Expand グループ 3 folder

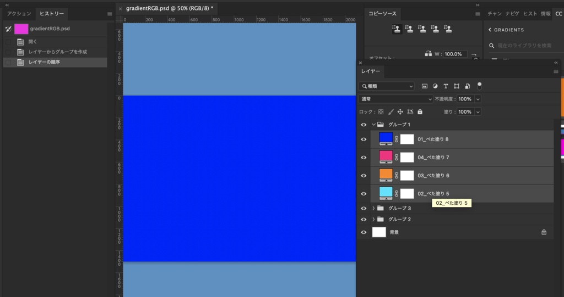click(373, 208)
